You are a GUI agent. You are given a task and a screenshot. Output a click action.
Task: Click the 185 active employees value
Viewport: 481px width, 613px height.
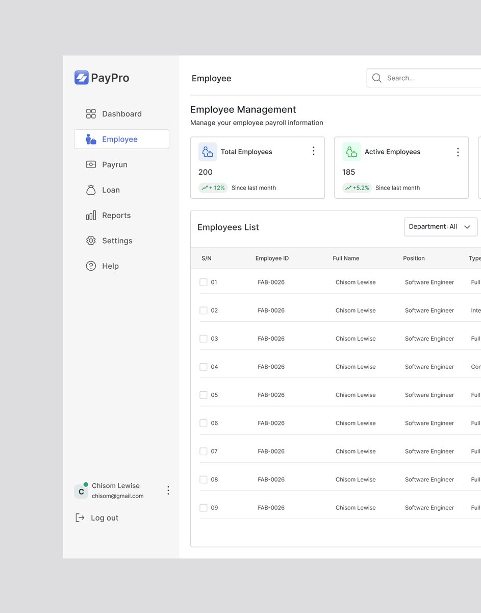pyautogui.click(x=349, y=172)
